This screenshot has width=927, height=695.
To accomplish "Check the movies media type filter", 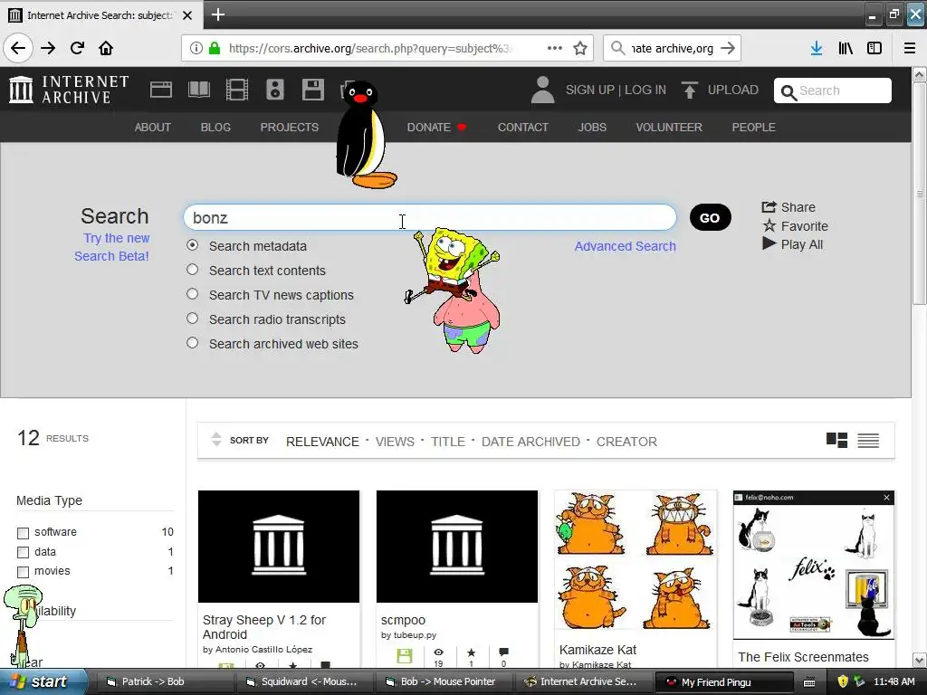I will (x=23, y=572).
